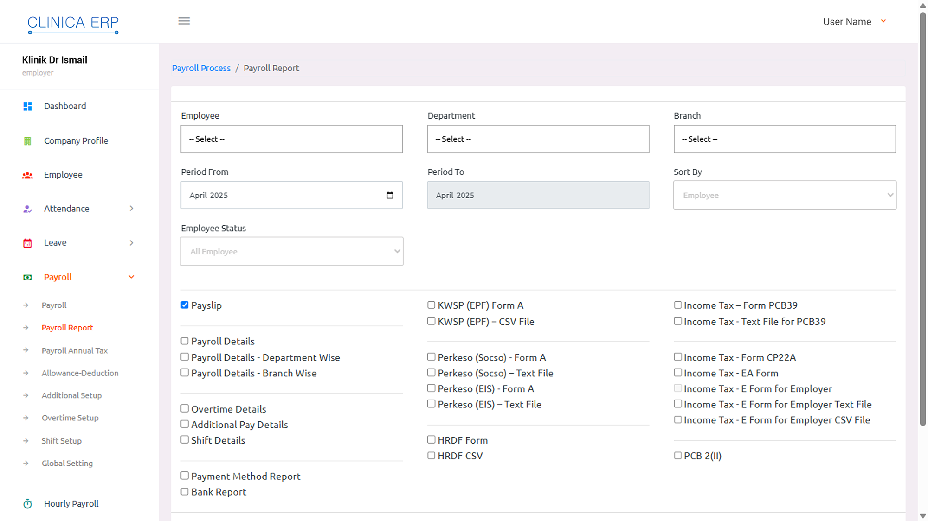The image size is (928, 521).
Task: Tick the Bank Report checkbox
Action: [x=185, y=492]
